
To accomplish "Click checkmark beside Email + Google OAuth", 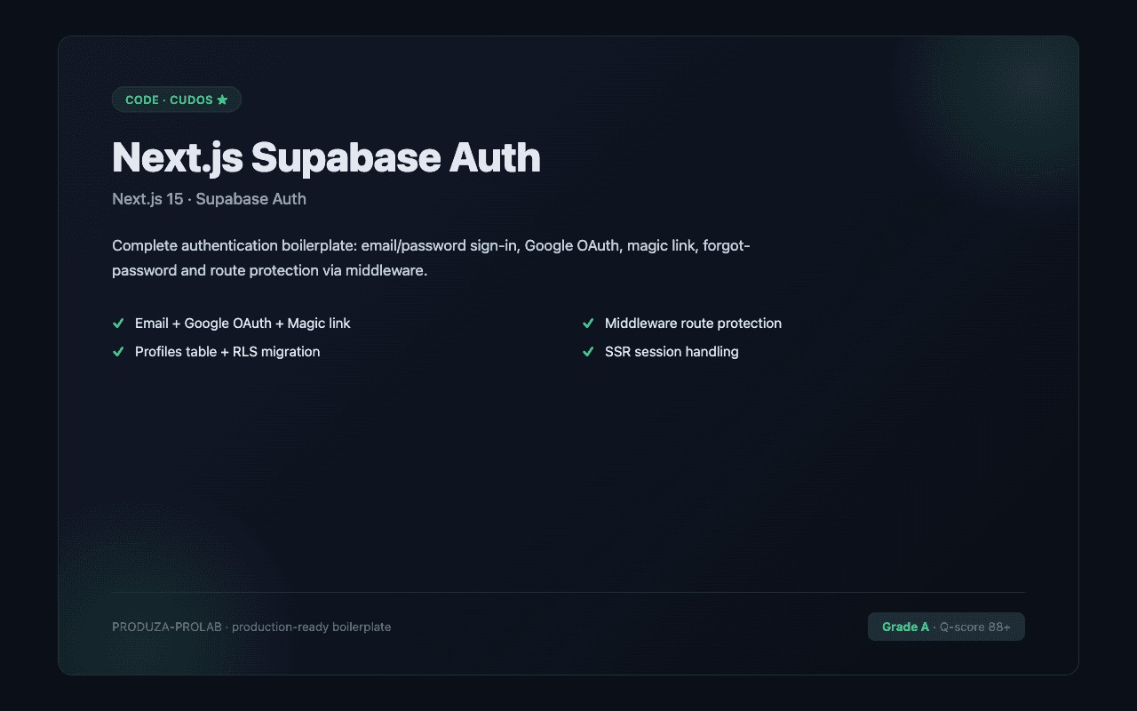I will [x=118, y=324].
